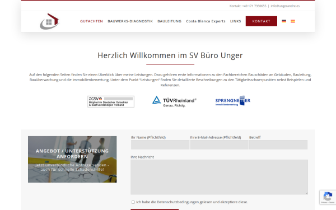
Task: Click the contact phone number link
Action: pyautogui.click(x=254, y=6)
